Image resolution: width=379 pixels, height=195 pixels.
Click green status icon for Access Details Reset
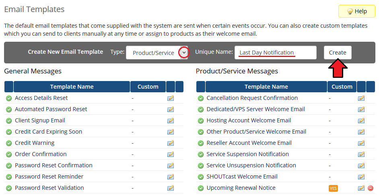coord(9,98)
